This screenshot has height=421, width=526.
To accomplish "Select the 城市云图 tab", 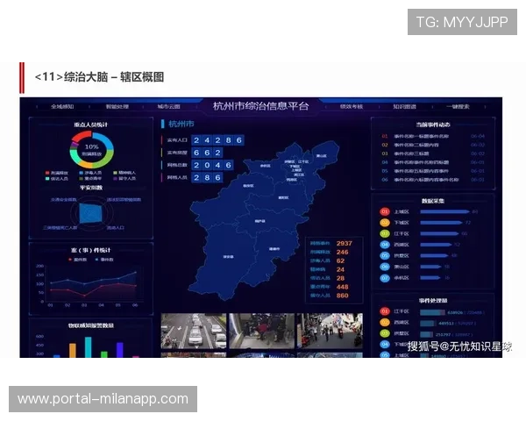I will click(x=168, y=107).
